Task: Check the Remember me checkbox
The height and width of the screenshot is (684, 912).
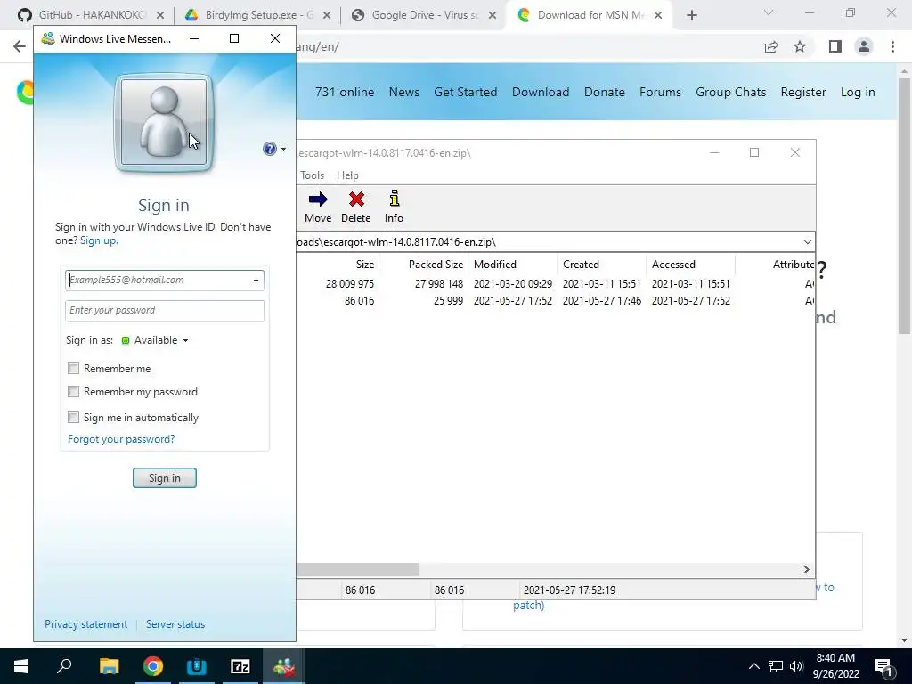Action: [x=73, y=368]
